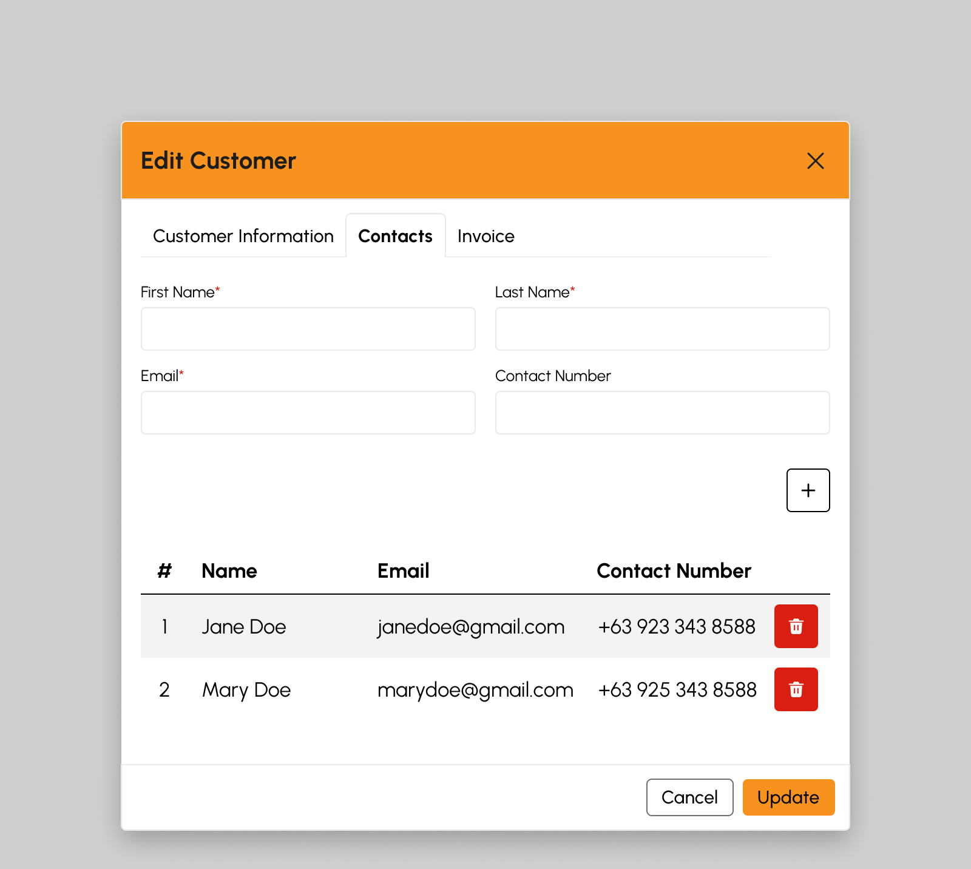Close the Edit Customer dialog
Screen dimensions: 971x869
point(816,161)
